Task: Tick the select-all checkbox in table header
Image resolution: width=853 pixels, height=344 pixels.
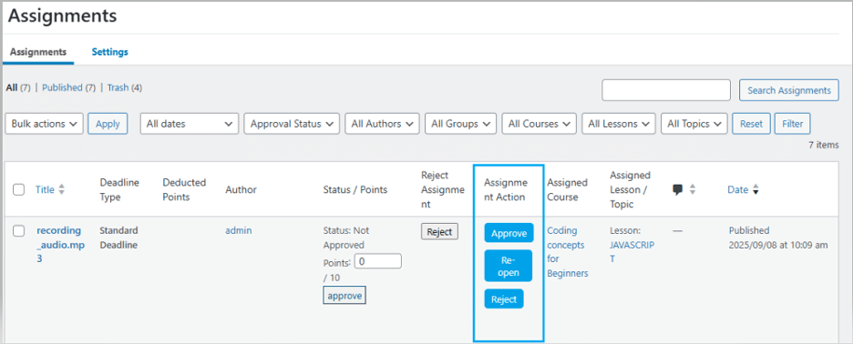Action: [19, 189]
